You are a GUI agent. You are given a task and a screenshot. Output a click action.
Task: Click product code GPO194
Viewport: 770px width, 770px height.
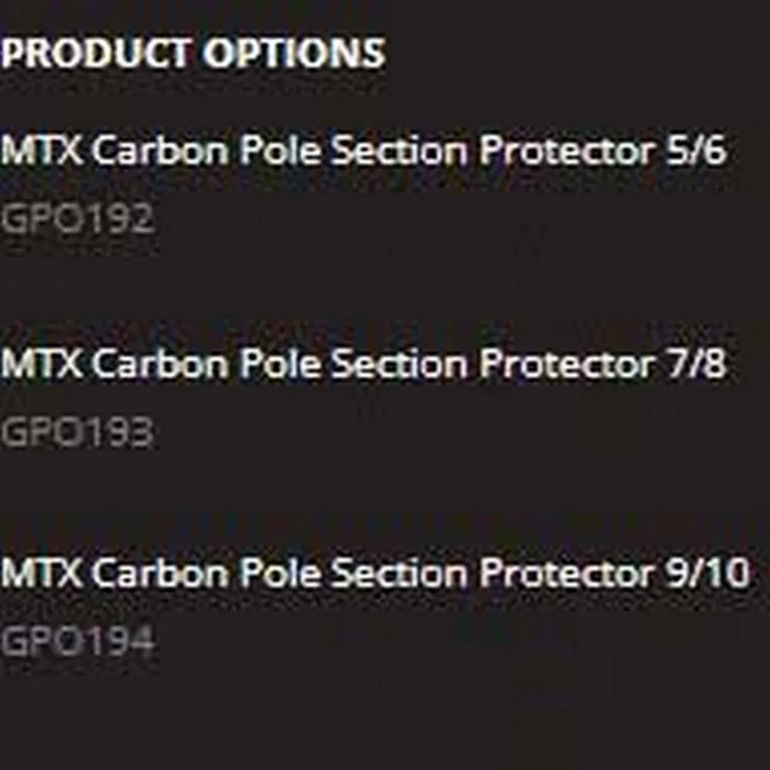click(x=77, y=641)
